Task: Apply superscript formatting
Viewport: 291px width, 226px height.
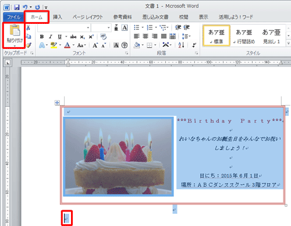Action: point(91,37)
